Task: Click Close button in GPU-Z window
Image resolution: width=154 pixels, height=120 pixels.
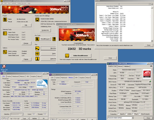Action: [x=148, y=118]
